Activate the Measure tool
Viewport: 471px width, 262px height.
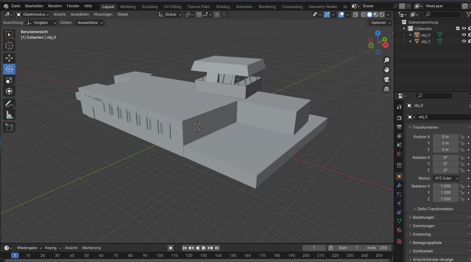tap(9, 115)
